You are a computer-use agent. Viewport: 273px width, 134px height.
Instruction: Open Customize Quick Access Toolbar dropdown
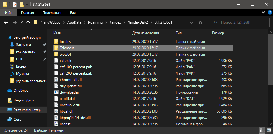27,5
